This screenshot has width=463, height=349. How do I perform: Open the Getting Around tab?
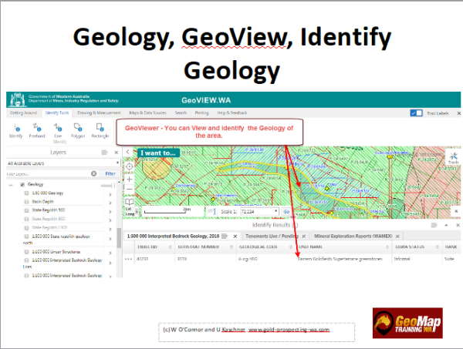(24, 113)
